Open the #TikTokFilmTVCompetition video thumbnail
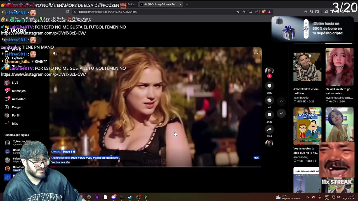Viewport: 358px width, 201px height. (x=307, y=67)
